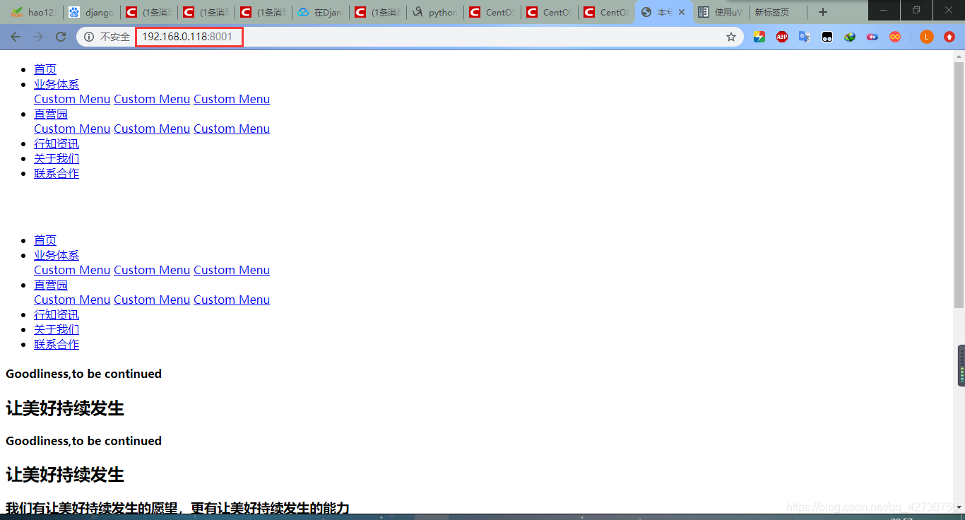Open the Tampermonkey extension icon
This screenshot has height=520, width=965.
(827, 37)
